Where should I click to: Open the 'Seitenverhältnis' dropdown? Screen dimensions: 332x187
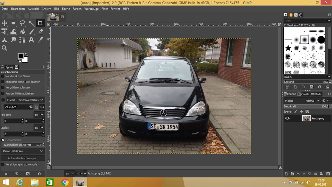[x=31, y=100]
